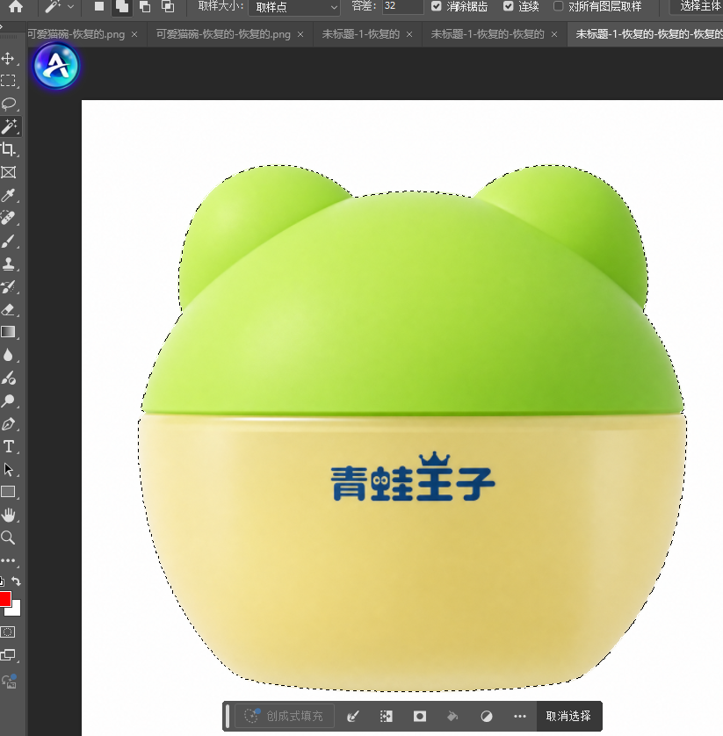The width and height of the screenshot is (723, 736).
Task: Select the Spot Healing Brush tool
Action: pos(8,218)
